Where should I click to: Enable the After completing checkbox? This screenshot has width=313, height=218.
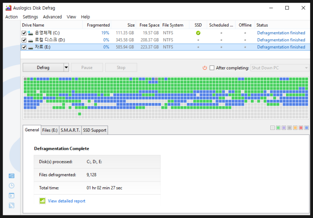(212, 68)
